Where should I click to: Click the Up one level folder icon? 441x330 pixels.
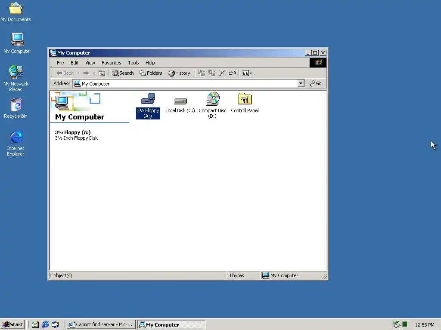tap(102, 73)
